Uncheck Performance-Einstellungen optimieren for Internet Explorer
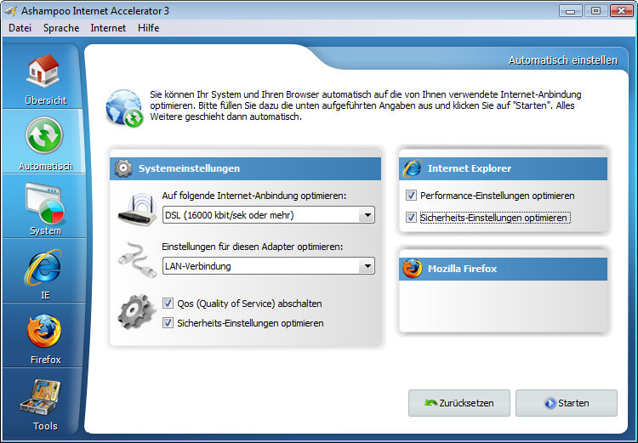 pyautogui.click(x=413, y=196)
